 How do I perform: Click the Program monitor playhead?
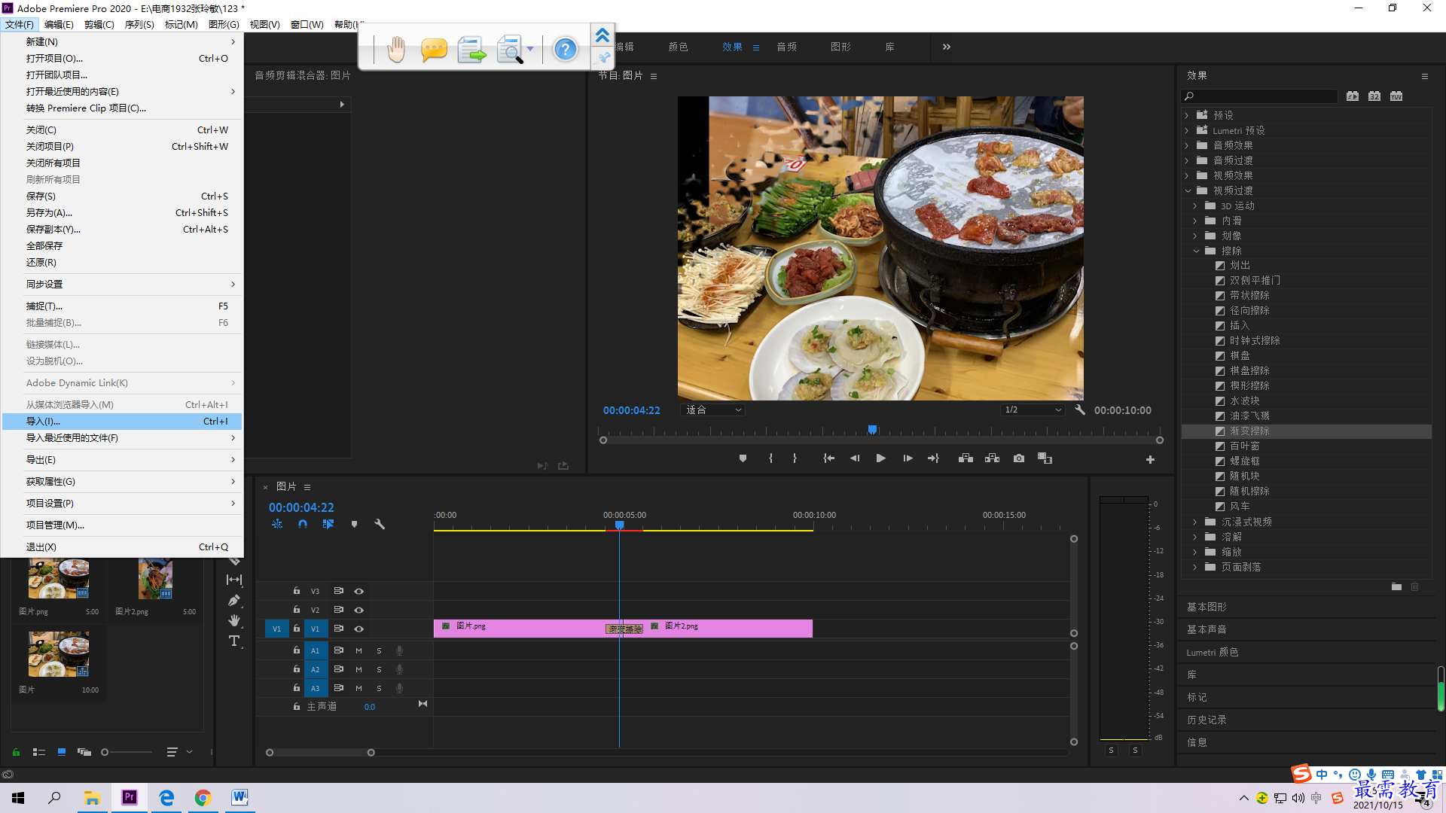click(872, 430)
